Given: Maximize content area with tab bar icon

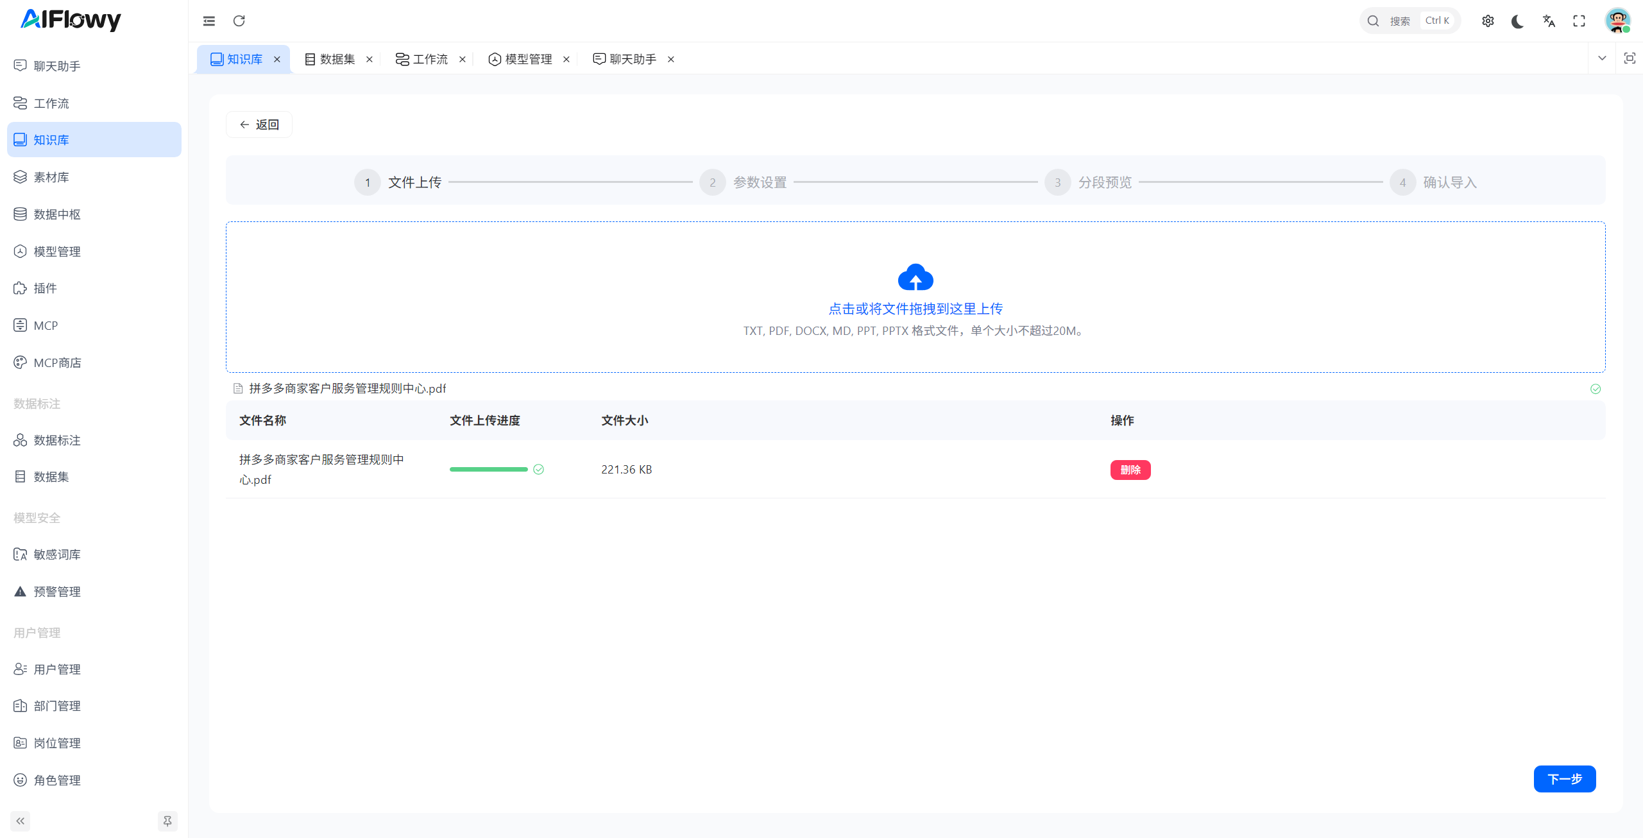Looking at the screenshot, I should (x=1629, y=58).
